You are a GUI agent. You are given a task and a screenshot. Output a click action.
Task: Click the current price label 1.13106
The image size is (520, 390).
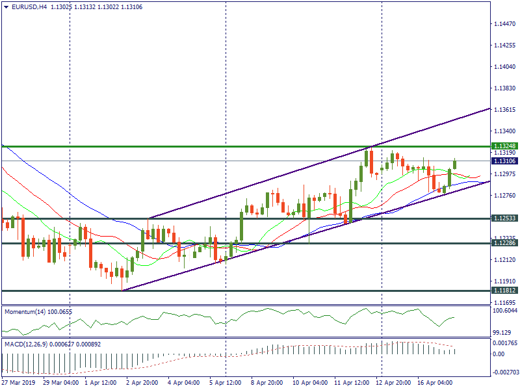pos(504,161)
